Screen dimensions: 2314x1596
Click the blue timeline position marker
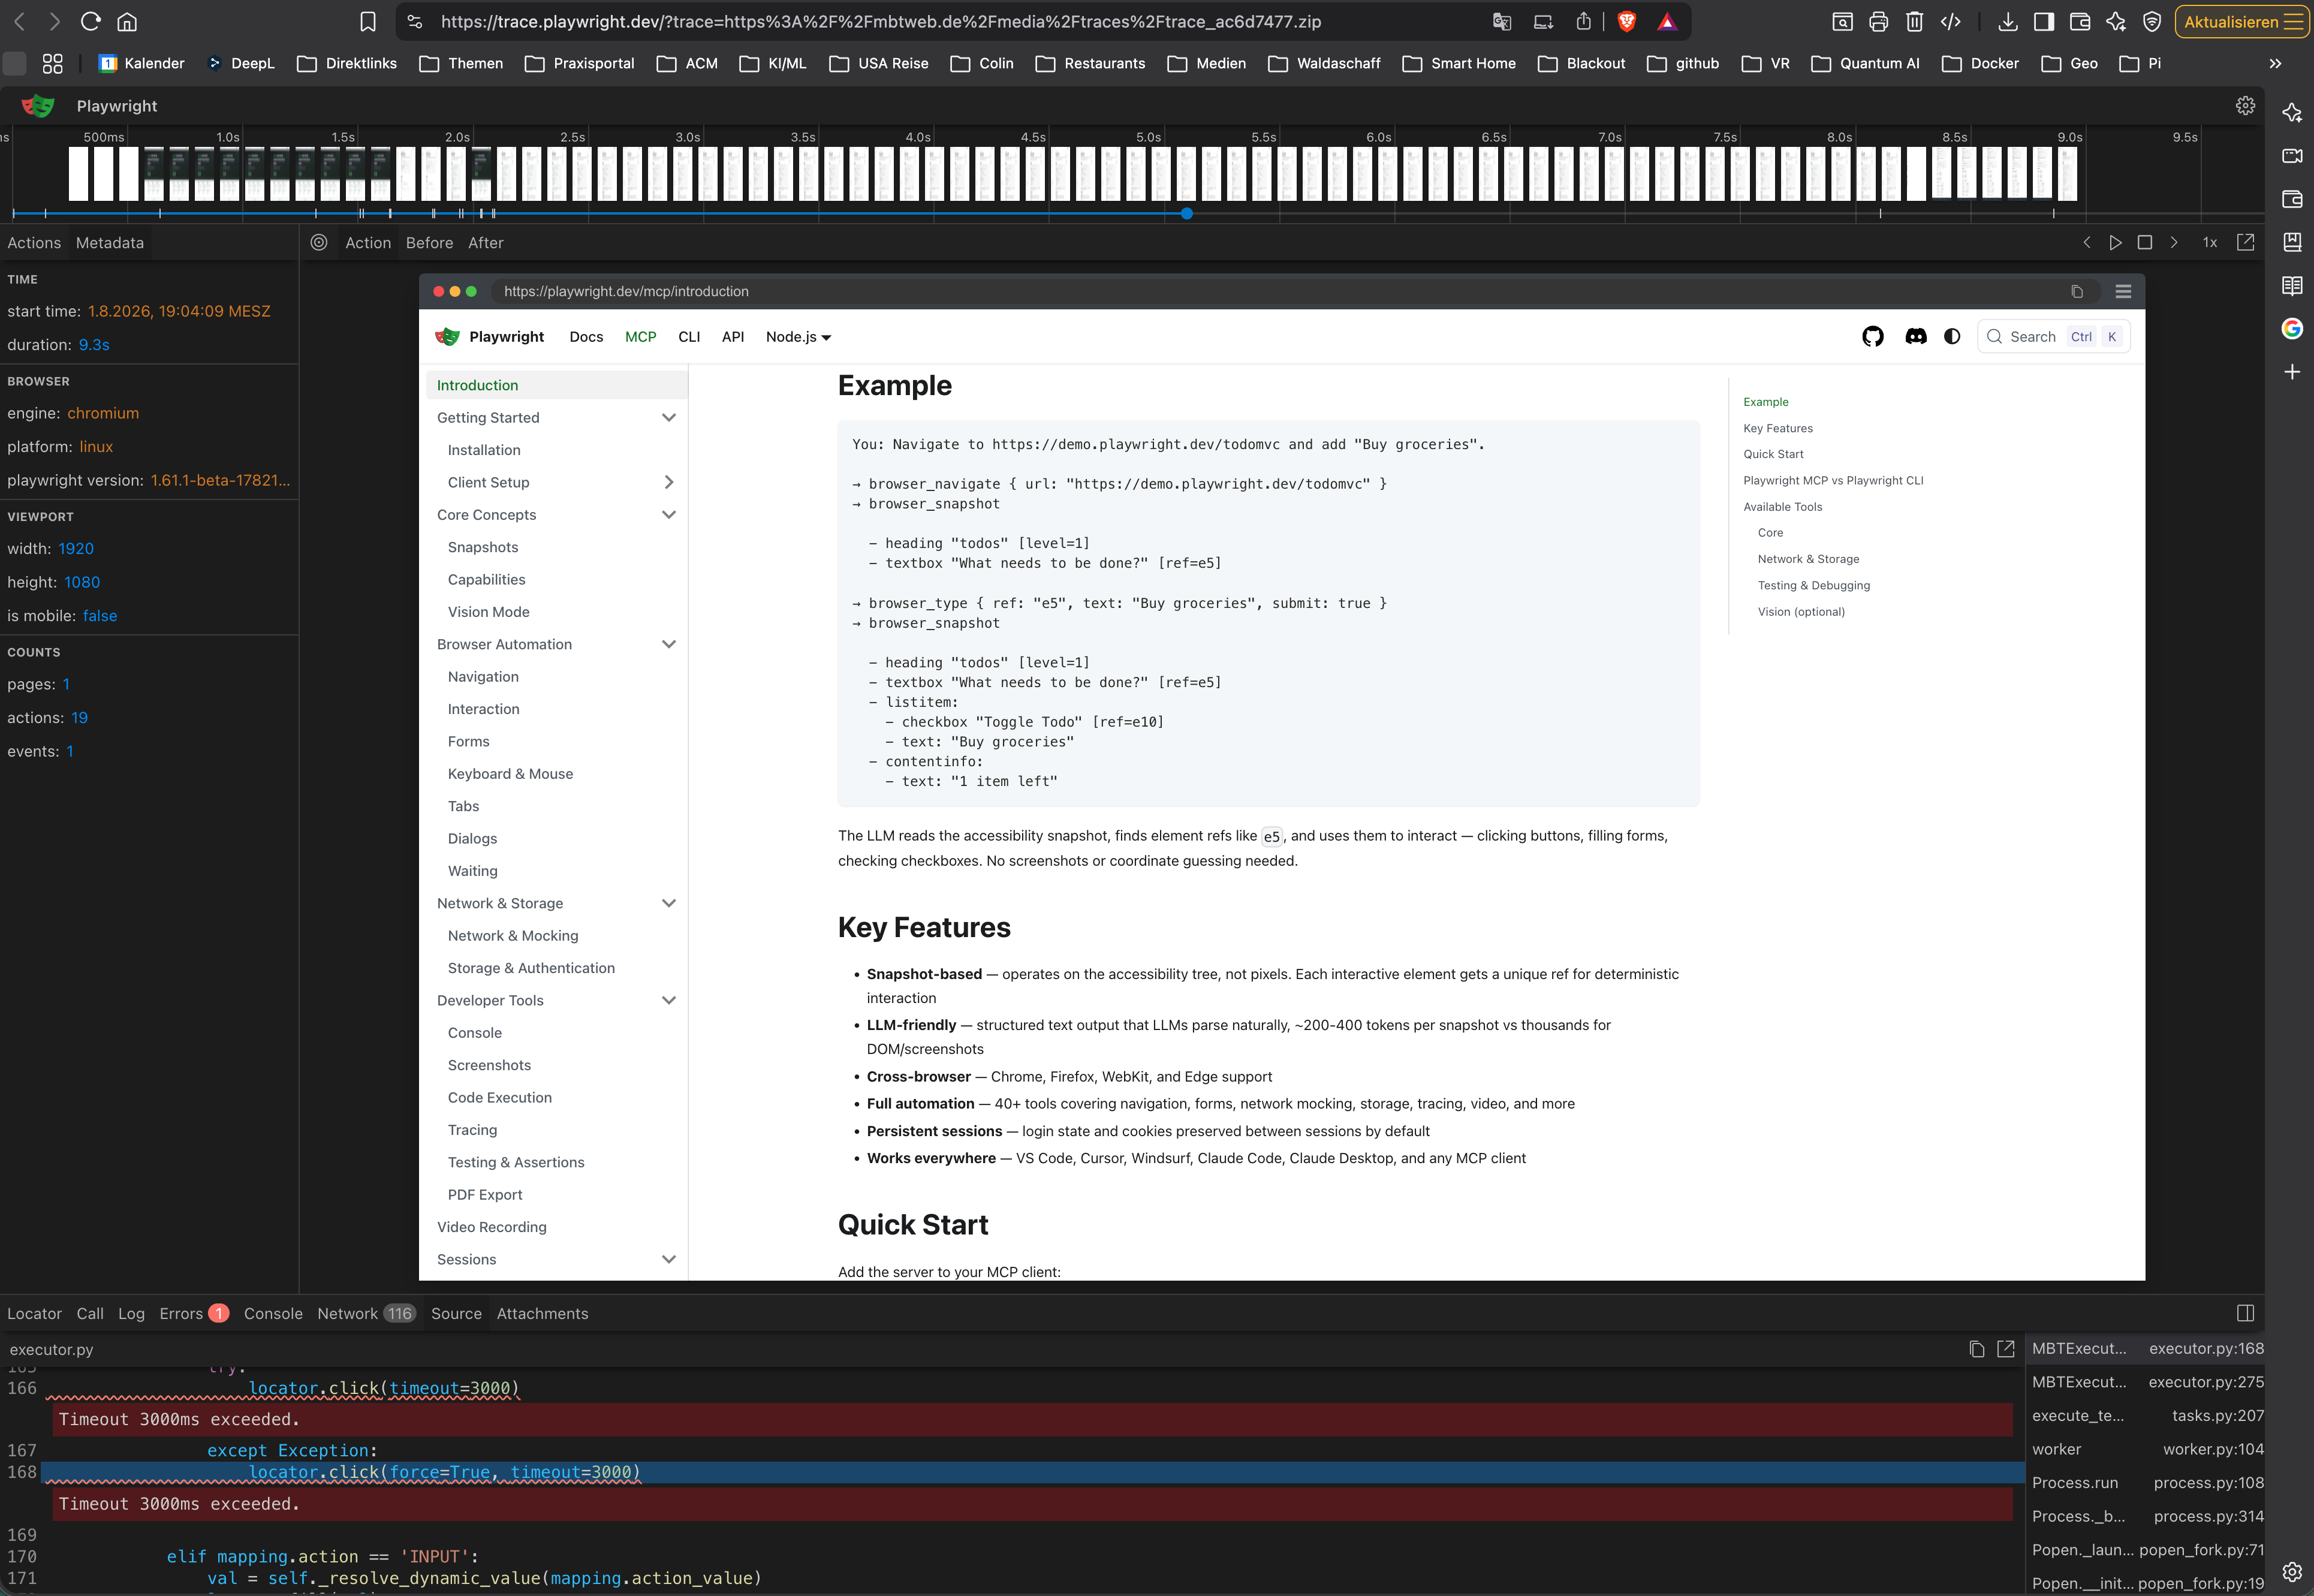click(1186, 213)
